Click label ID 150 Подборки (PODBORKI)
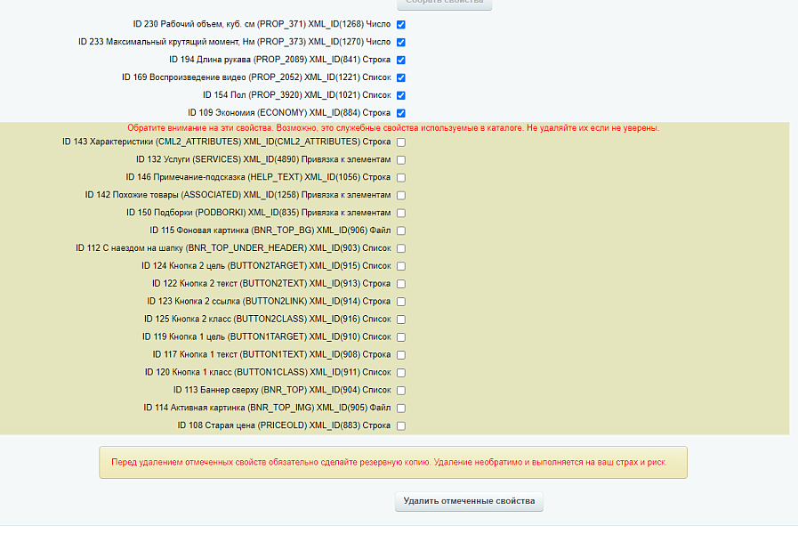The height and width of the screenshot is (534, 798). 259,213
